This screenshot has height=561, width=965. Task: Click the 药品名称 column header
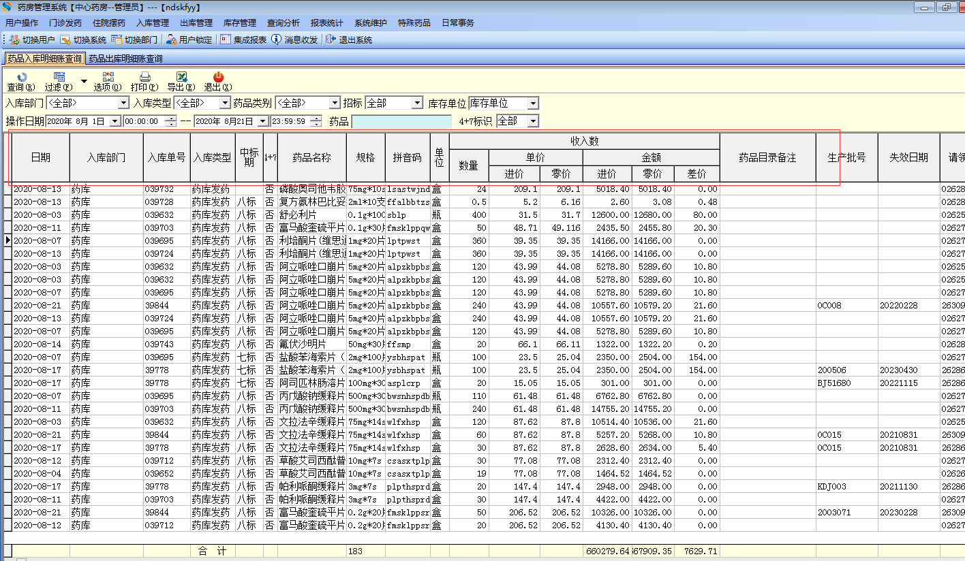312,157
